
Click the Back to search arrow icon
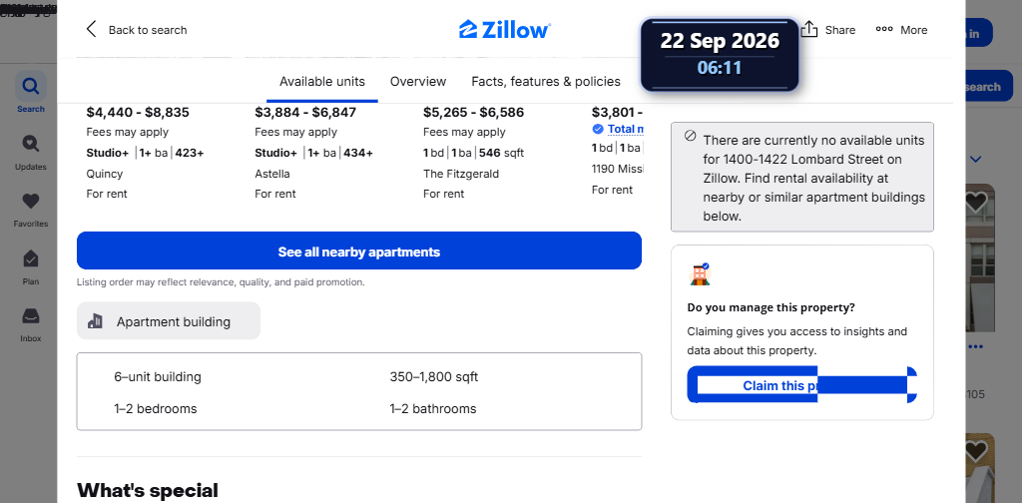point(91,29)
